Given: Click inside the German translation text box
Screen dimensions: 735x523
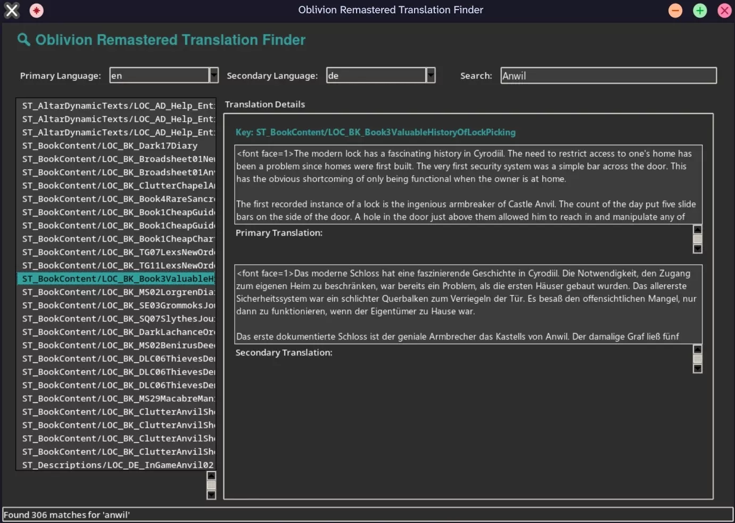Looking at the screenshot, I should 468,304.
